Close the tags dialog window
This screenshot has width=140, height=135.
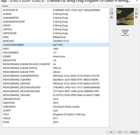coord(137,1)
